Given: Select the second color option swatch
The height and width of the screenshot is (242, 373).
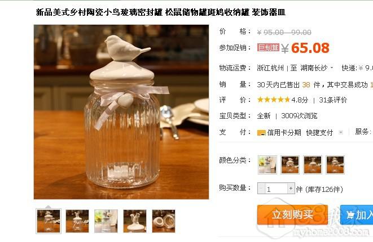Looking at the screenshot, I should 289,165.
